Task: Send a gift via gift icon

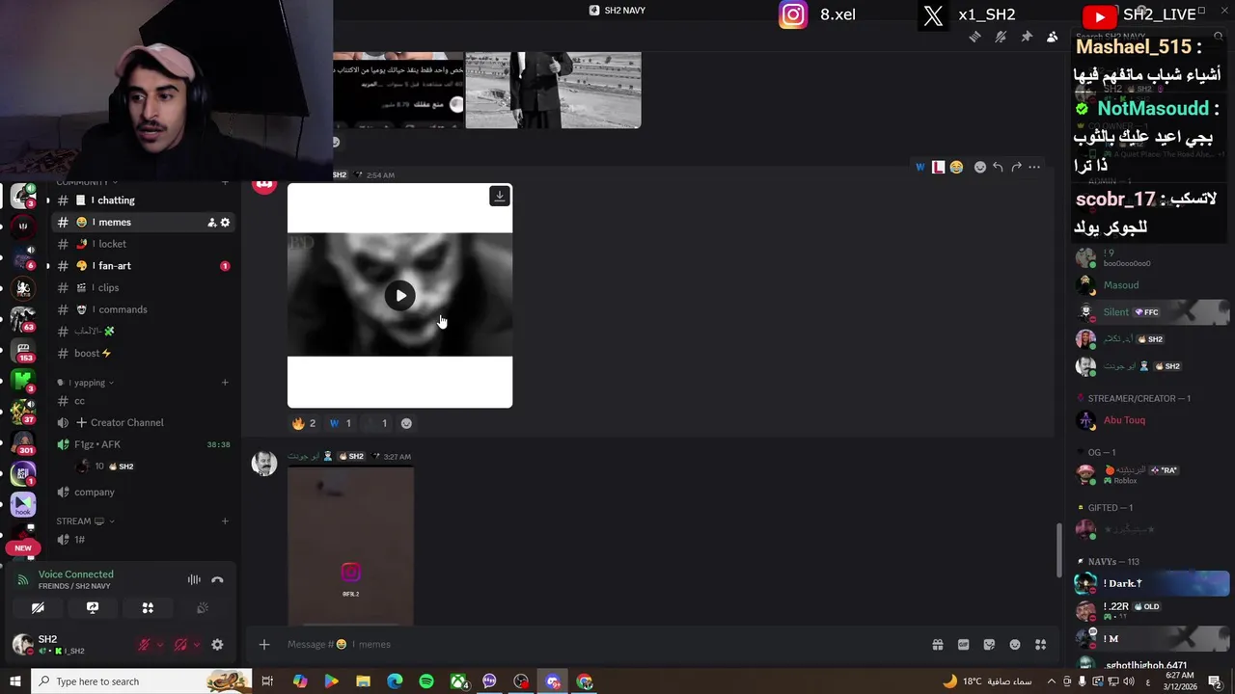Action: pyautogui.click(x=937, y=645)
